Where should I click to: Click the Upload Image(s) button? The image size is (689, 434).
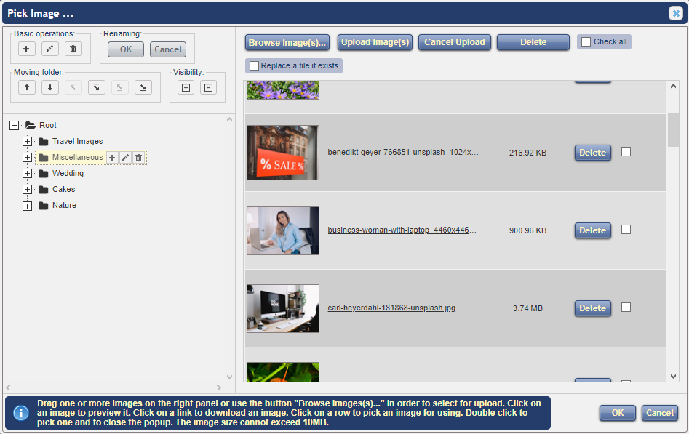pyautogui.click(x=375, y=42)
